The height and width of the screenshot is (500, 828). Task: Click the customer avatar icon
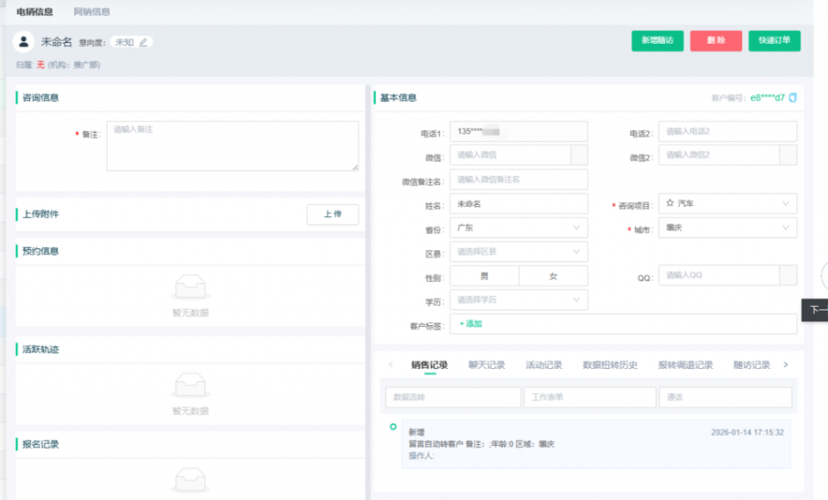click(24, 41)
